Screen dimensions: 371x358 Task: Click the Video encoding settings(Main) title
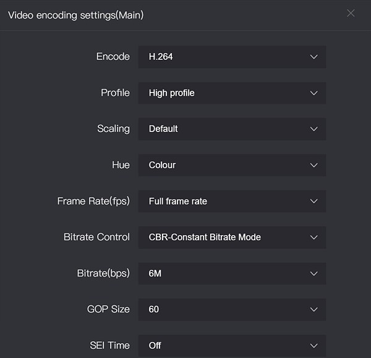click(75, 14)
